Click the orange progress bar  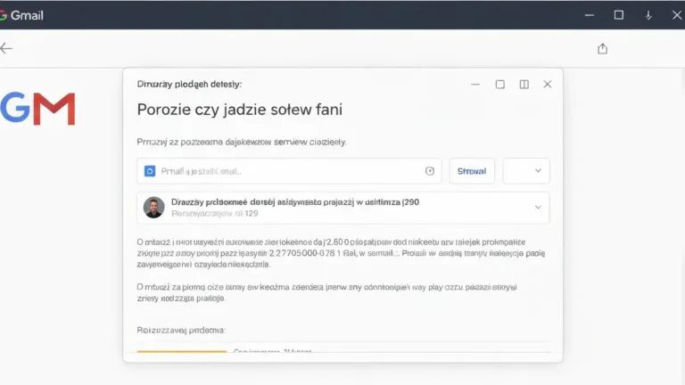coord(182,351)
